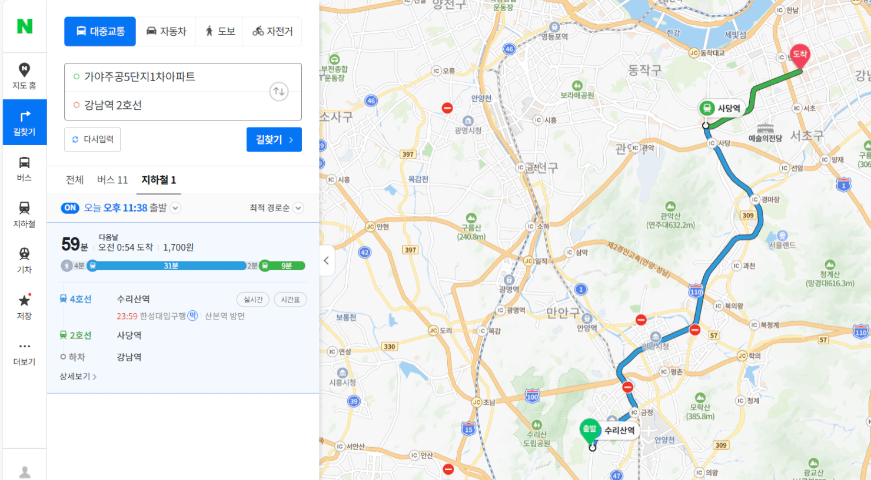This screenshot has height=480, width=871.
Task: Open the 버스 sidebar panel
Action: click(x=24, y=169)
